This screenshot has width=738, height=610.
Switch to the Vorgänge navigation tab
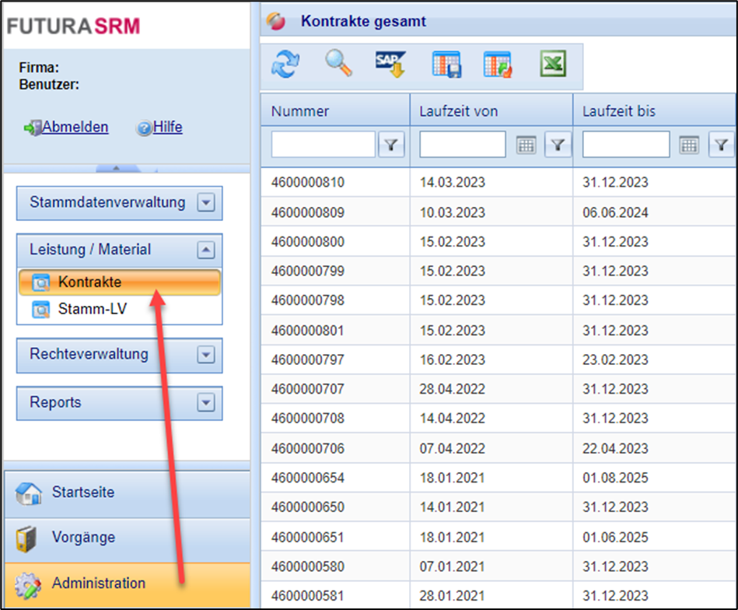pyautogui.click(x=82, y=538)
